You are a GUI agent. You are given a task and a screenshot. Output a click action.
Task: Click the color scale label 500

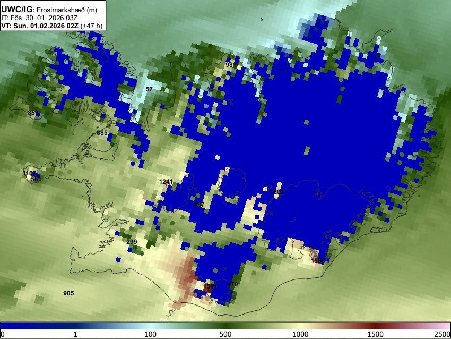pos(225,334)
